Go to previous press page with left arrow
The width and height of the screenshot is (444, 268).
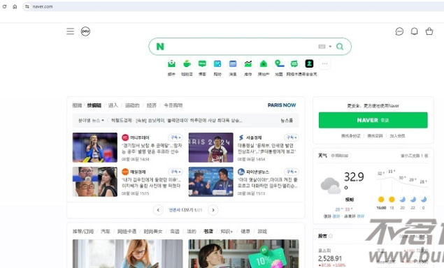pos(158,210)
